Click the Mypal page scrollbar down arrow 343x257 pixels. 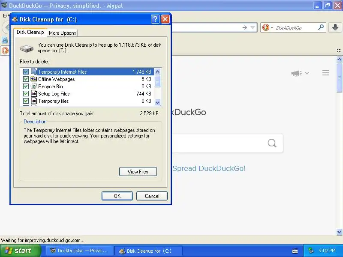[x=339, y=232]
